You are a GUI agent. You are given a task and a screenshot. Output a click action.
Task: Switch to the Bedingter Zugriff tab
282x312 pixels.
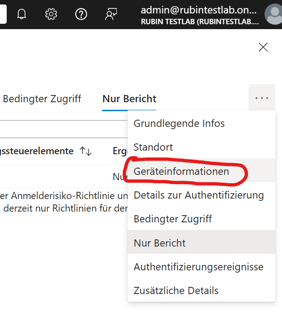42,99
